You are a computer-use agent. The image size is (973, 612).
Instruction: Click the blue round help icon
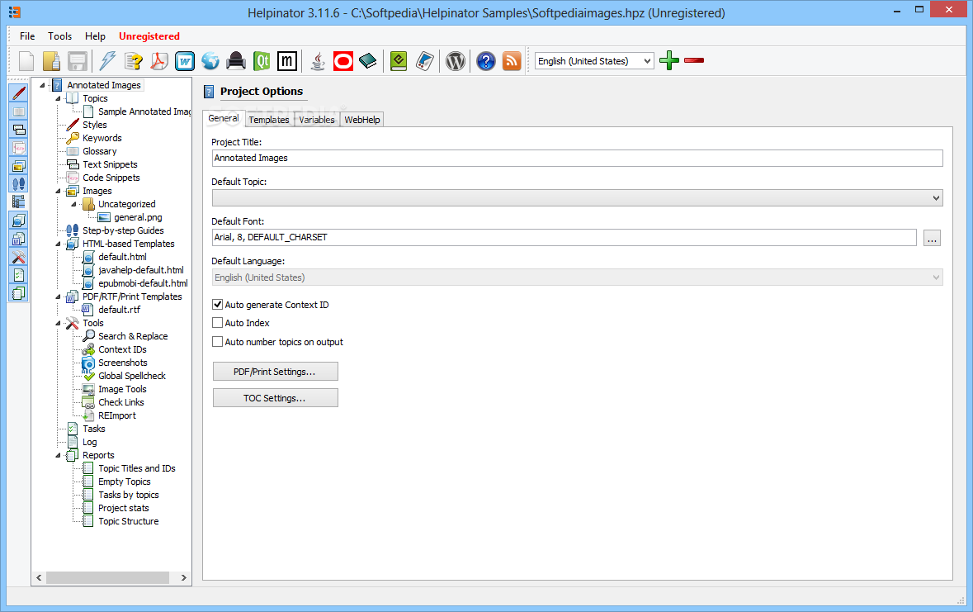[x=486, y=61]
